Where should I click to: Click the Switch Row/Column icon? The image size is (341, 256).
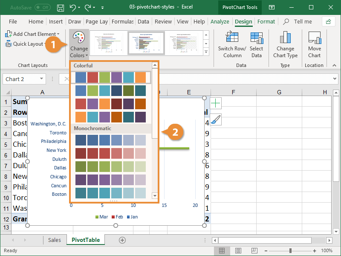(x=232, y=37)
